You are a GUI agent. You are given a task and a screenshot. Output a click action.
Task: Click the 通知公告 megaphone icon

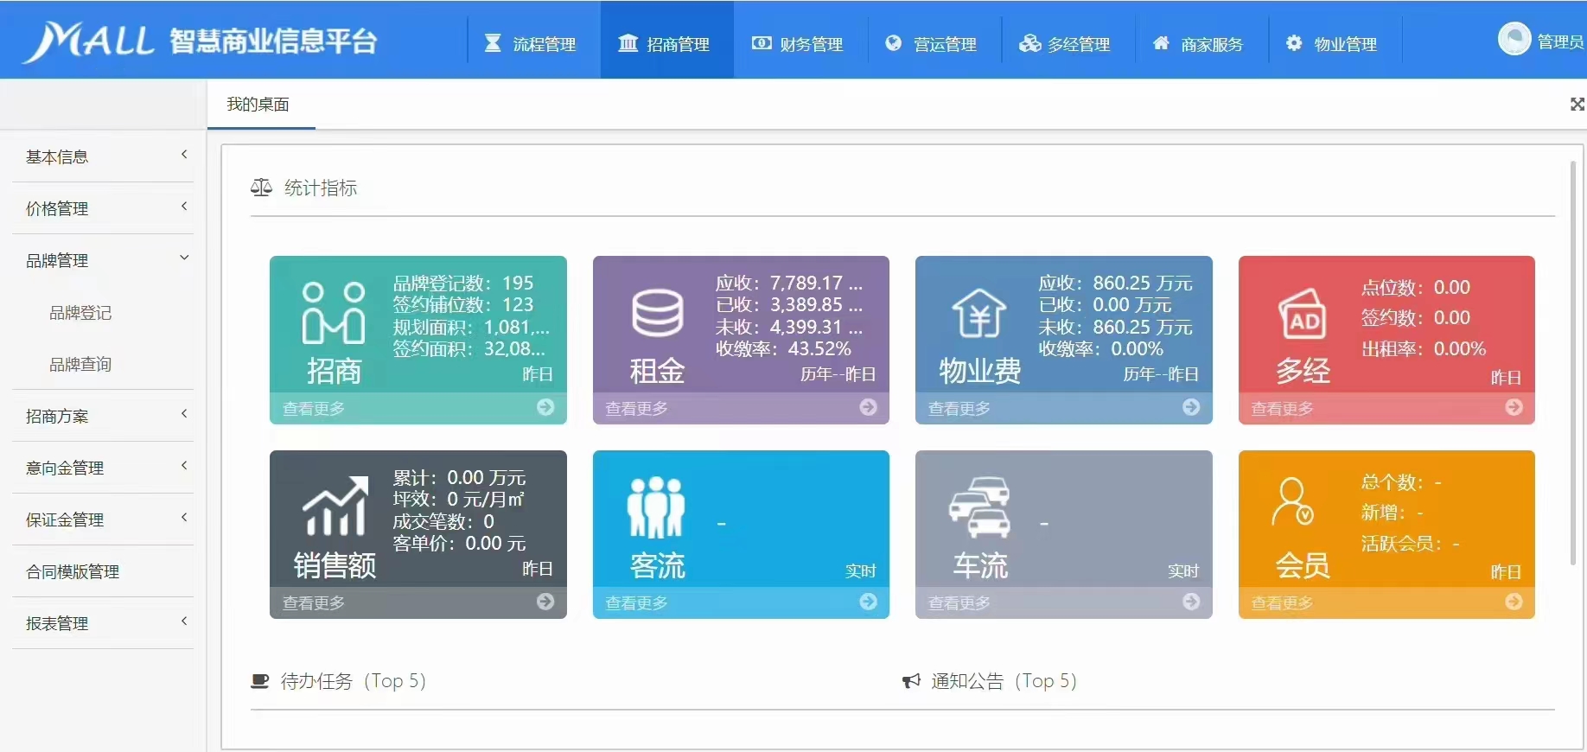pyautogui.click(x=911, y=681)
